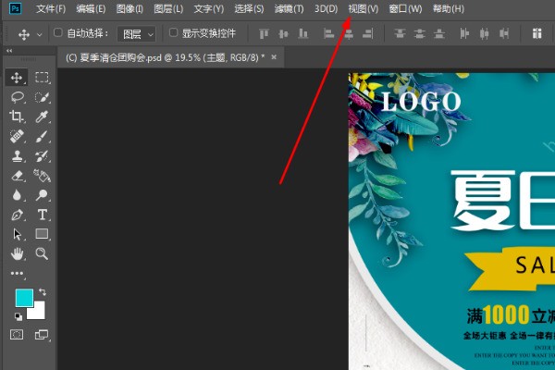Open the 帮助(H) menu
Image resolution: width=555 pixels, height=370 pixels.
(x=449, y=8)
